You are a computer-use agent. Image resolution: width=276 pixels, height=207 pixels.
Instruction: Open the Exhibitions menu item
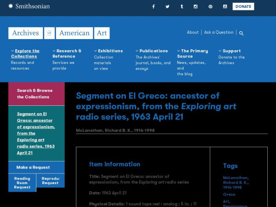click(x=110, y=51)
